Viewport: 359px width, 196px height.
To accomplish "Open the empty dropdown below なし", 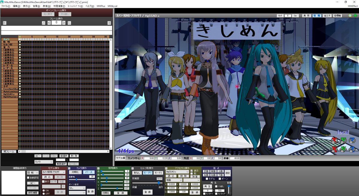I will coord(77,192).
